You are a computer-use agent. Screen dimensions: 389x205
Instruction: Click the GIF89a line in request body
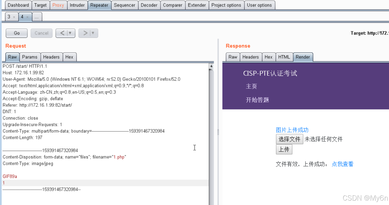(x=10, y=177)
